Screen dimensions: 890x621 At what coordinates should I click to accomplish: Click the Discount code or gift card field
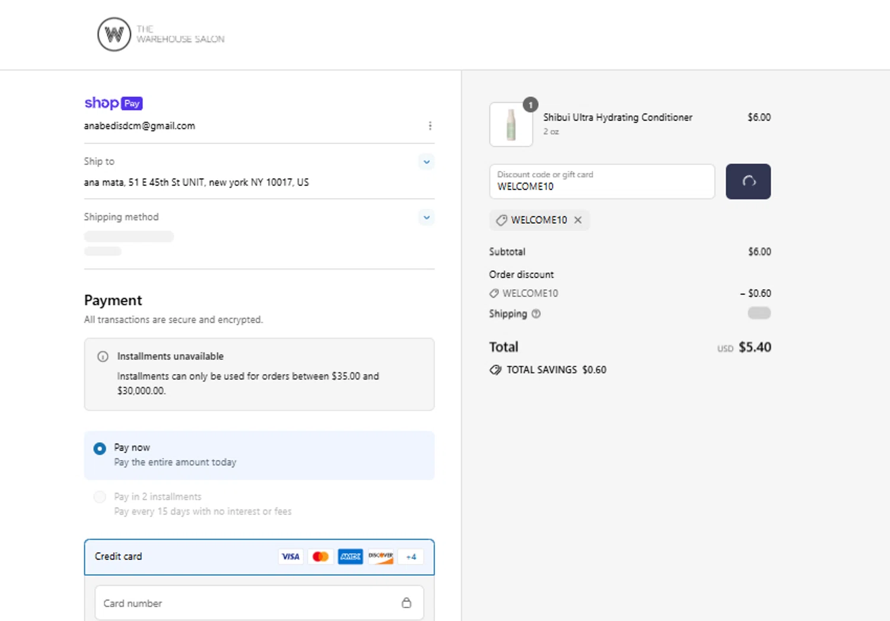[602, 181]
